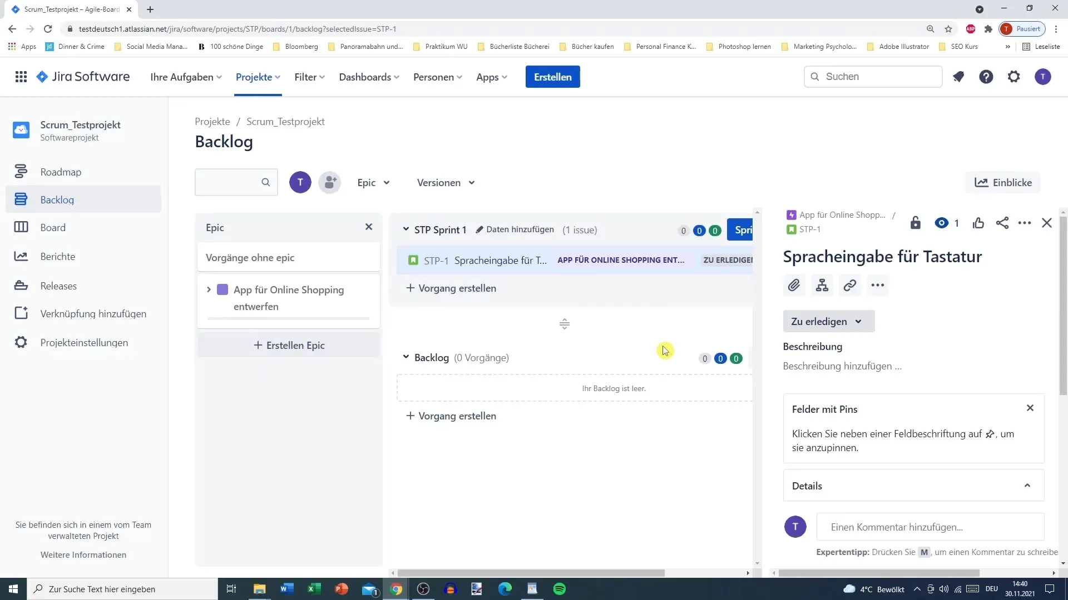Click the Jira Software logo
The image size is (1068, 600).
coord(83,77)
